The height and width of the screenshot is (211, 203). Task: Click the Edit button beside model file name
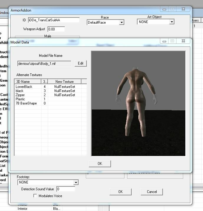[81, 63]
